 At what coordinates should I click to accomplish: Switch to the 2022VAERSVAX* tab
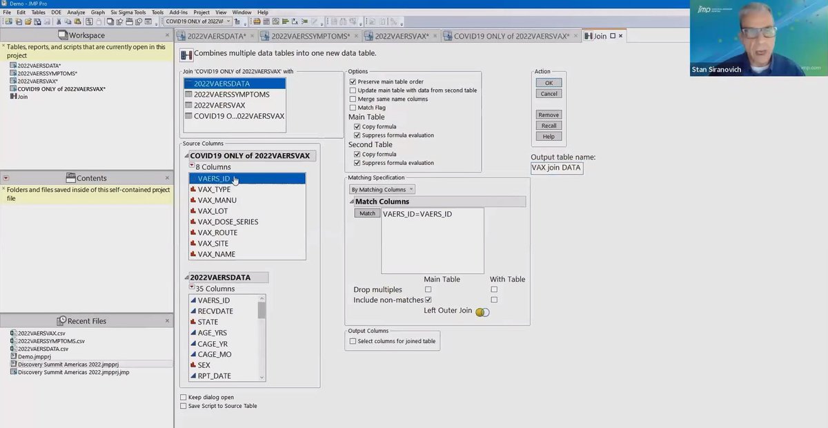pyautogui.click(x=402, y=36)
